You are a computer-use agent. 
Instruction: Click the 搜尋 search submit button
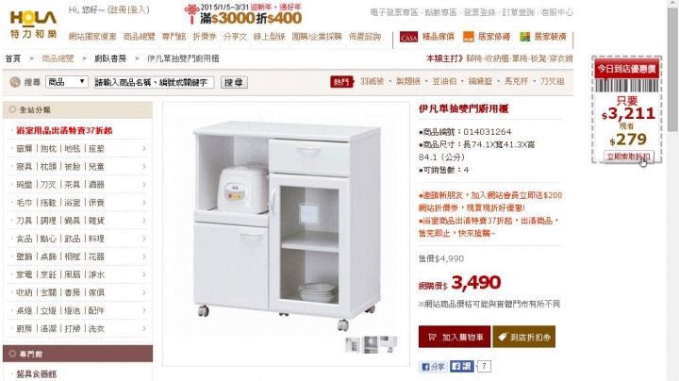pyautogui.click(x=234, y=82)
